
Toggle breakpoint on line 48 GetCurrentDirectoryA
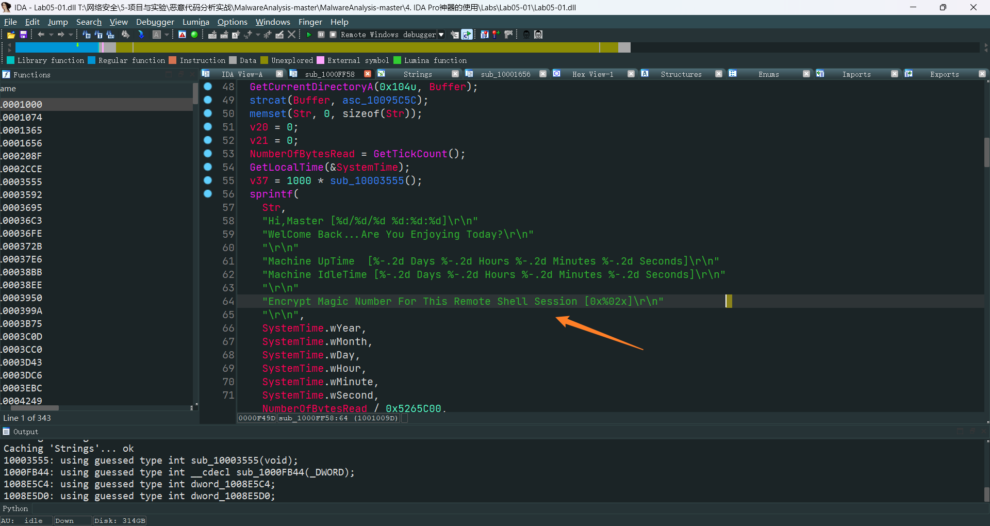coord(208,86)
